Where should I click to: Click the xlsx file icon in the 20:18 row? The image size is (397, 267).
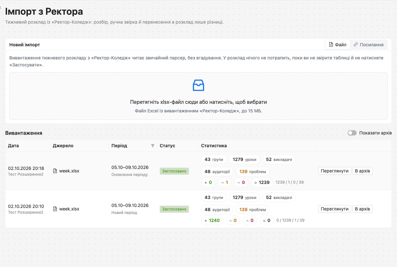tap(55, 171)
